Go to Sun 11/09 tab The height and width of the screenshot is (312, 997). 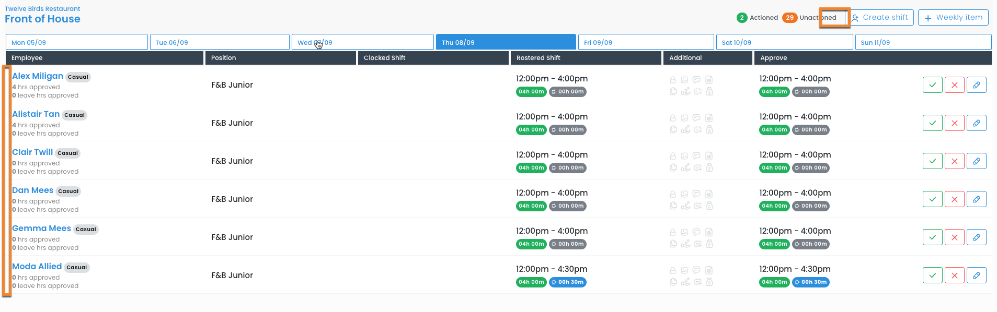coord(923,42)
